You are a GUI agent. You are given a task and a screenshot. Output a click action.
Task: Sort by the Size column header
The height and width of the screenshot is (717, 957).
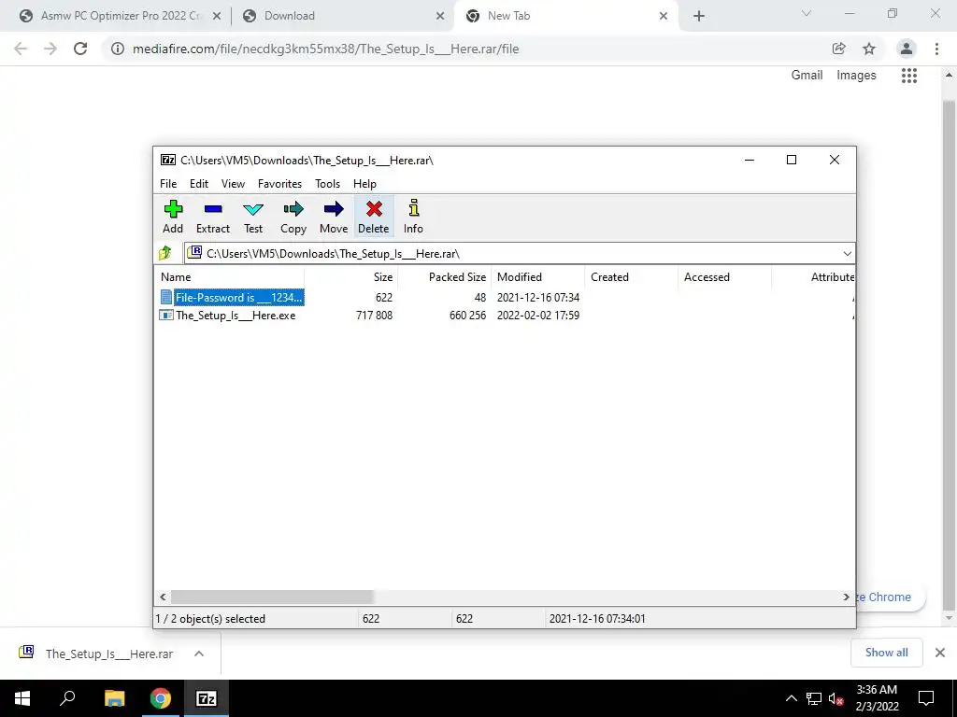point(351,276)
